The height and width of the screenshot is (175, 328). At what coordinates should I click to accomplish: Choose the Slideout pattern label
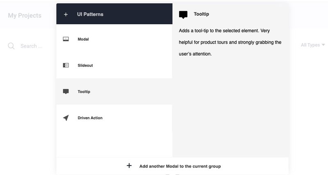tap(85, 65)
